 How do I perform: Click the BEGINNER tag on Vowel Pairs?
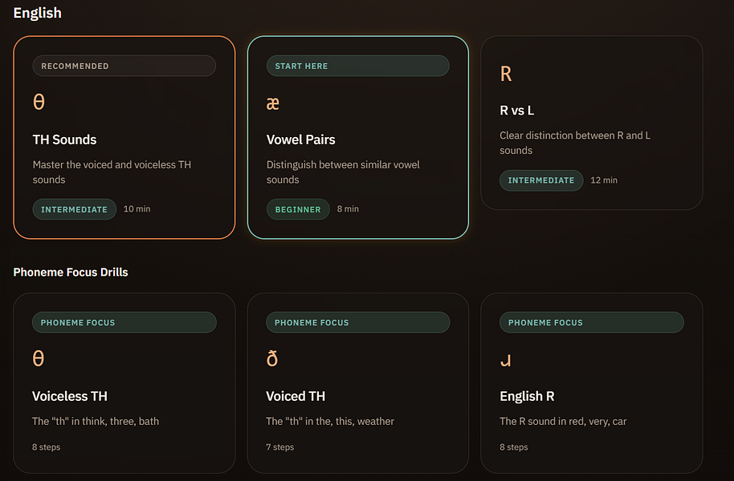[298, 209]
